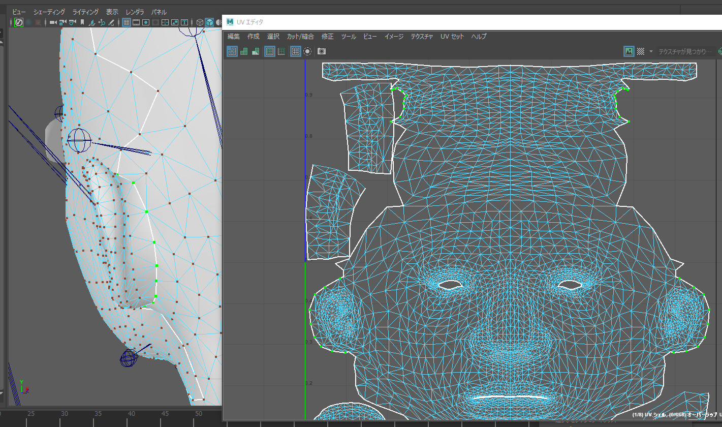Image resolution: width=722 pixels, height=427 pixels.
Task: Open the カット/縫合 menu
Action: pyautogui.click(x=300, y=37)
